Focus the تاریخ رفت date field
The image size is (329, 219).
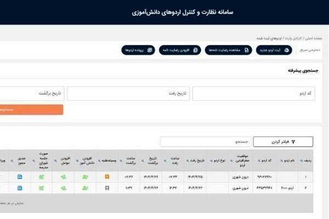point(128,94)
